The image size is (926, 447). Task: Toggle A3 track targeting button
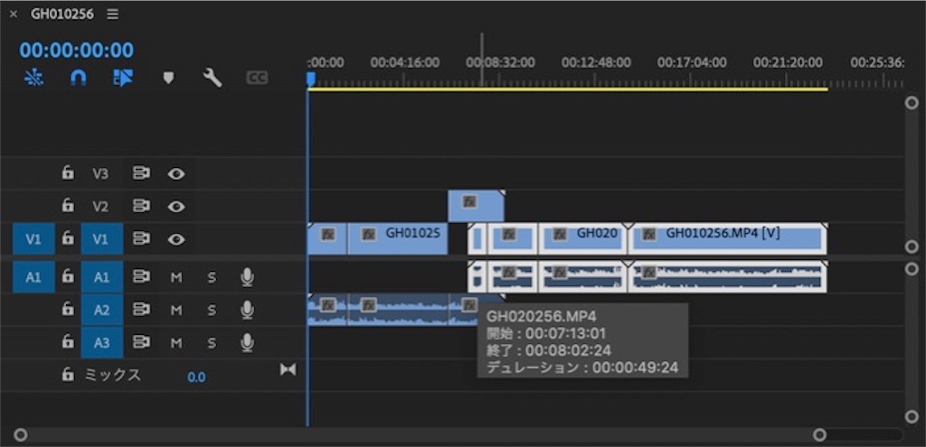click(101, 342)
